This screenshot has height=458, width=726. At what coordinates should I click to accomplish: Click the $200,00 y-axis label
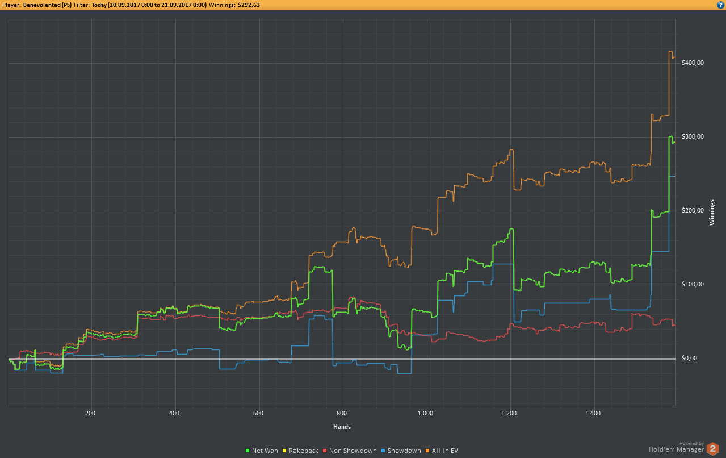[x=693, y=211]
